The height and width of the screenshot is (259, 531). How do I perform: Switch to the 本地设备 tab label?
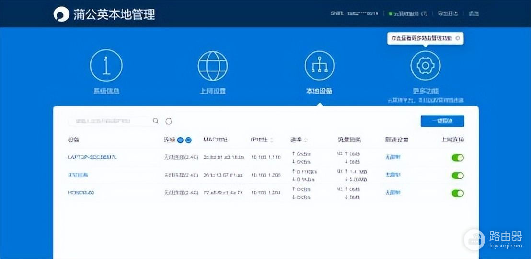tap(319, 91)
